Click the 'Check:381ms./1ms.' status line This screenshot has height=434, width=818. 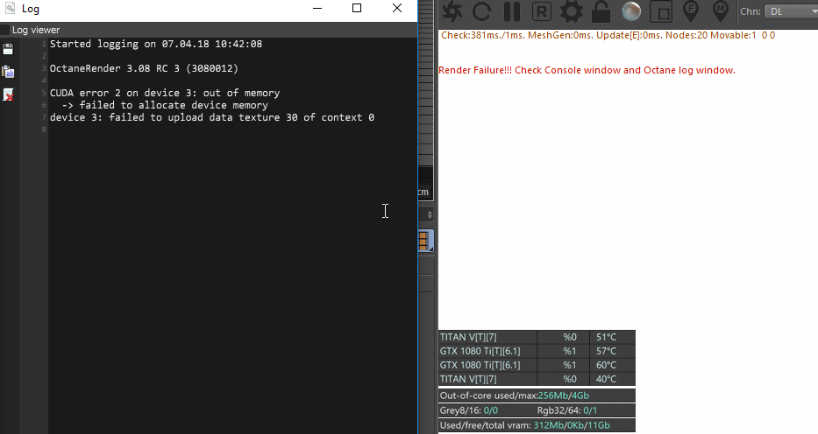tap(608, 35)
